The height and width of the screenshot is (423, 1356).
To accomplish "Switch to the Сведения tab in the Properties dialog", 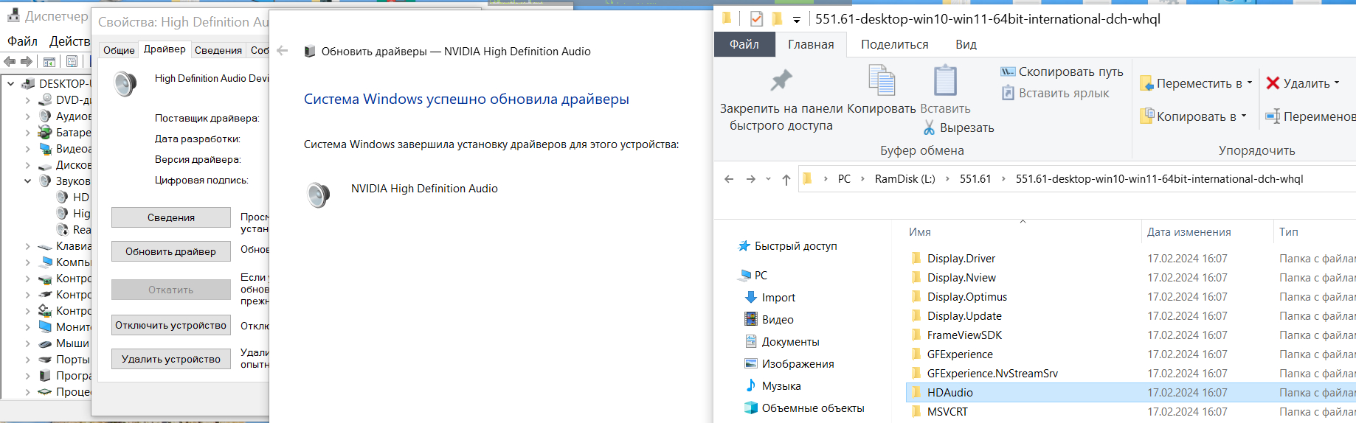I will [x=218, y=50].
